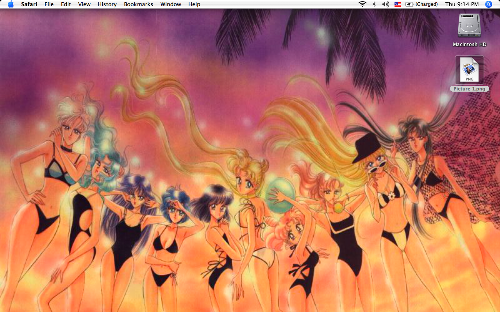Open Spotlight search magnifier icon
Image resolution: width=500 pixels, height=312 pixels.
coord(489,4)
